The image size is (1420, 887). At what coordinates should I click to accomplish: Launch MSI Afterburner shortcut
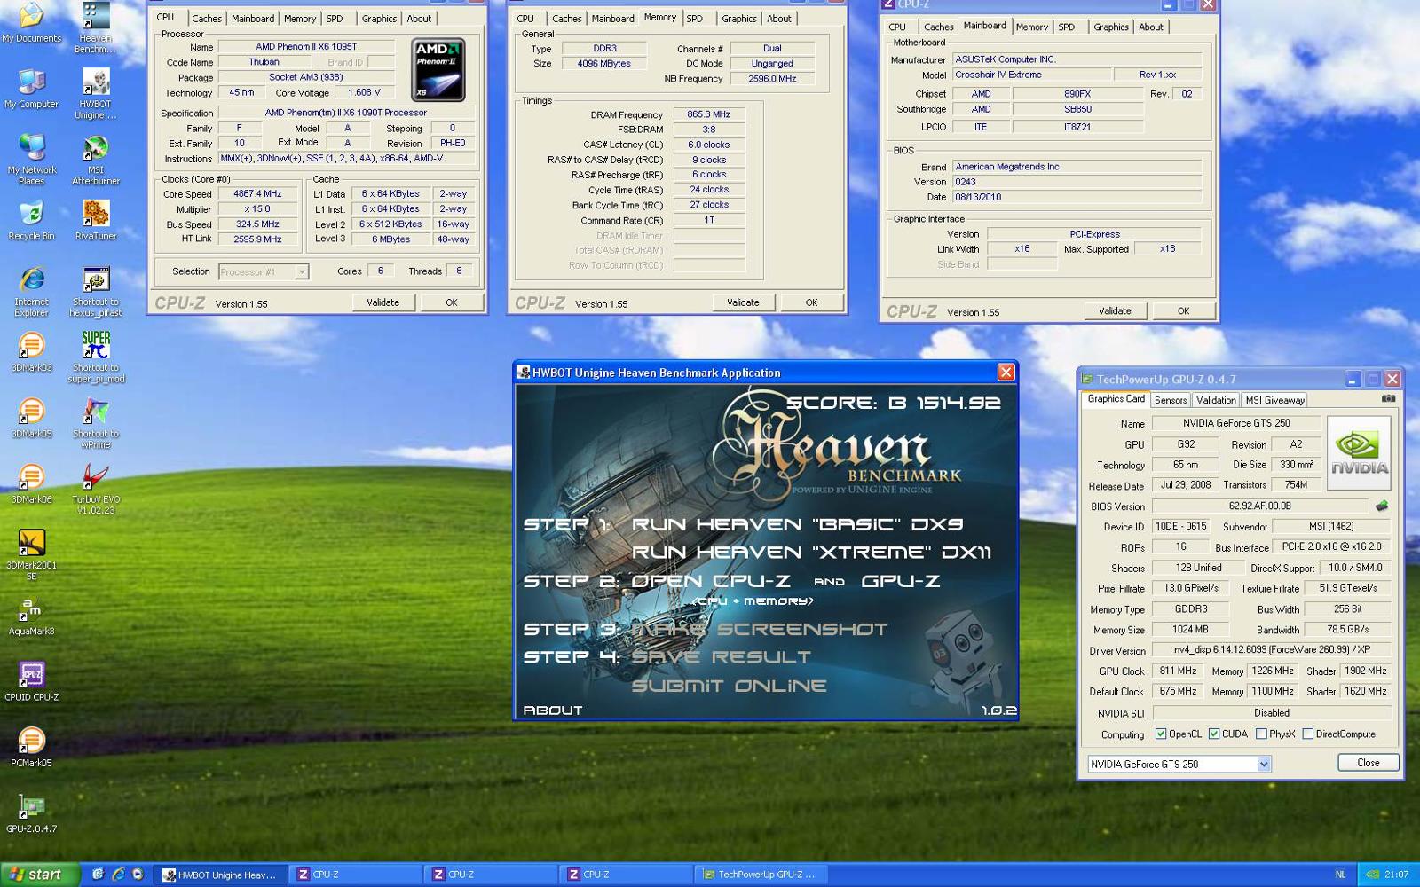pyautogui.click(x=95, y=160)
